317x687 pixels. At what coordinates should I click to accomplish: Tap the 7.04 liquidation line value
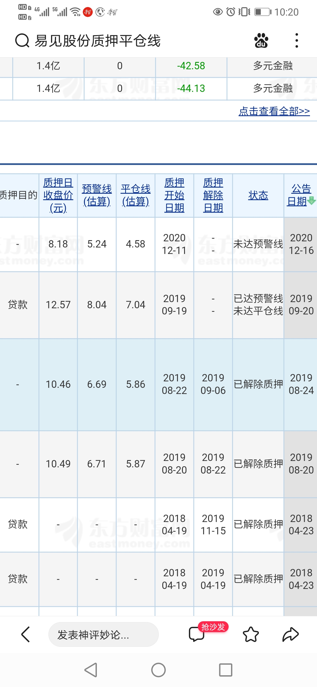pyautogui.click(x=136, y=305)
